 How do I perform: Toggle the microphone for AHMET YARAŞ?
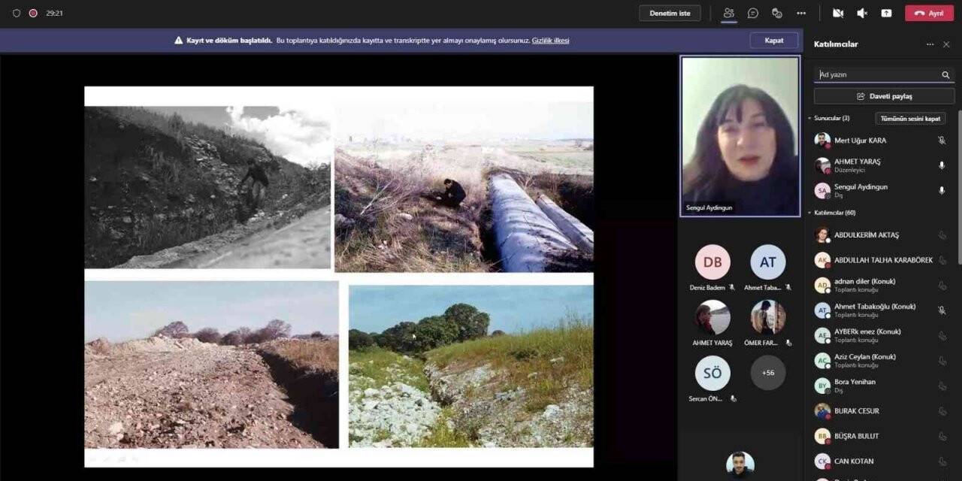(942, 165)
